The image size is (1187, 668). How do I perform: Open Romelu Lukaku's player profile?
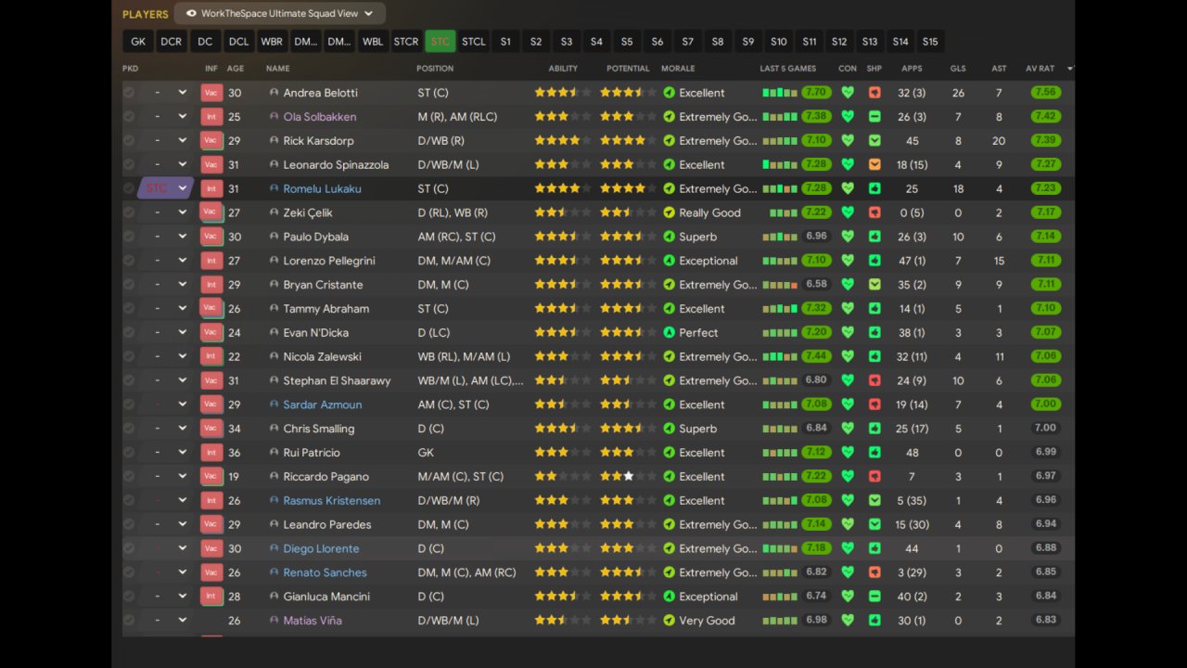322,188
